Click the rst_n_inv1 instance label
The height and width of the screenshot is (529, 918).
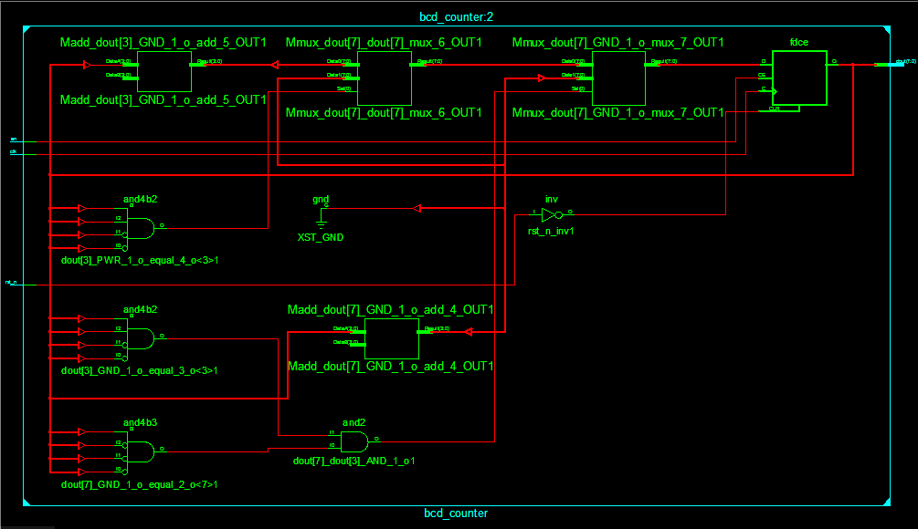pos(551,231)
